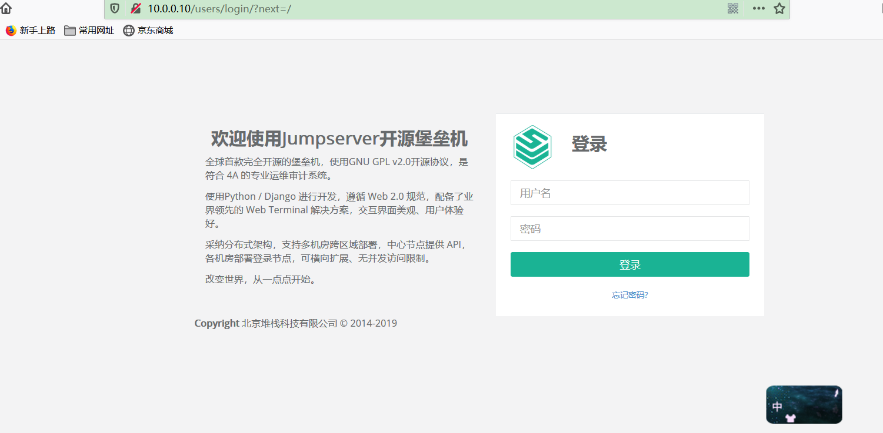Click the Copyright 北京堆栈科技有限公司 text
The height and width of the screenshot is (433, 883).
296,323
